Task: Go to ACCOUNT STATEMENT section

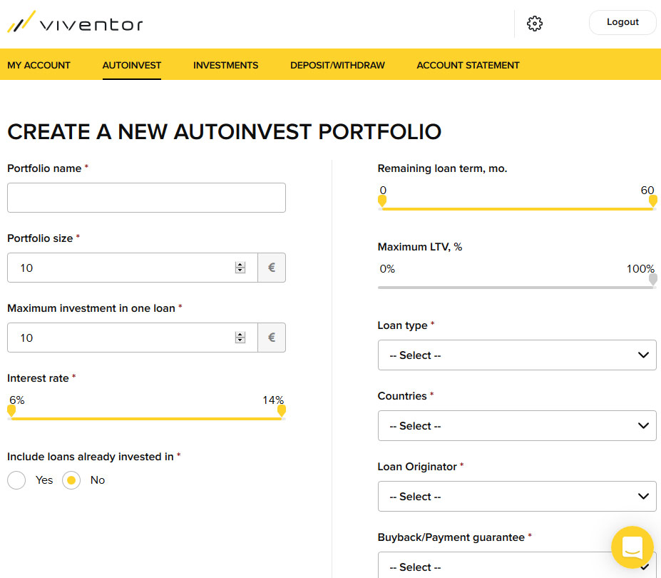Action: [x=468, y=64]
